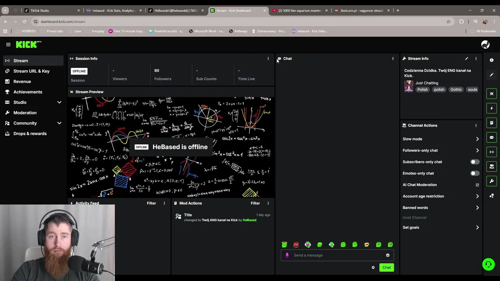
Task: Switch to the 5000 liter aquarium tab
Action: [300, 11]
